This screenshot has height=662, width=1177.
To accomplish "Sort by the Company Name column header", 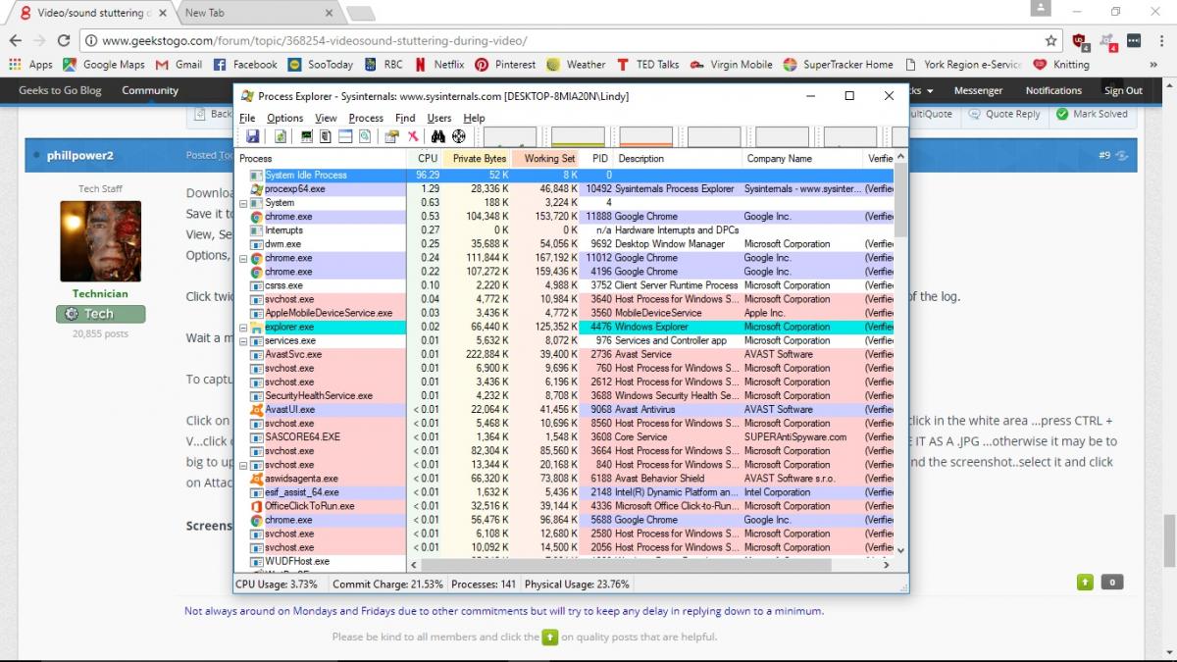I will pos(803,158).
